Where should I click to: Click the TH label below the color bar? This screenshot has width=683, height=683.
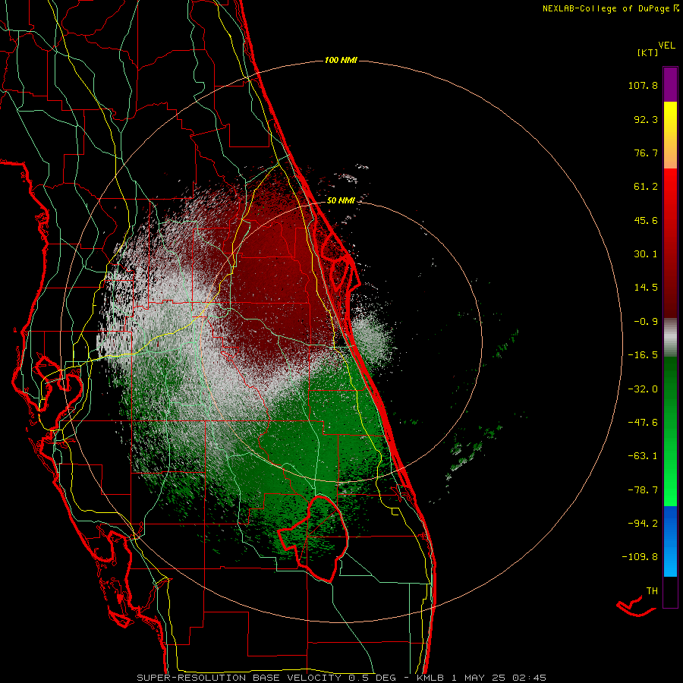pos(652,591)
